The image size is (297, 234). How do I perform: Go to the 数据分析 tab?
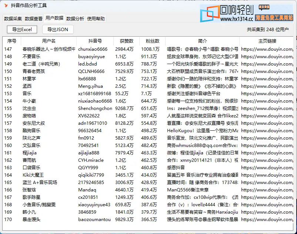(x=75, y=19)
